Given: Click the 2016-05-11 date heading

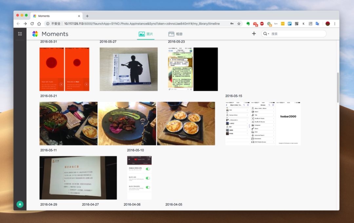Looking at the screenshot, I should [49, 150].
